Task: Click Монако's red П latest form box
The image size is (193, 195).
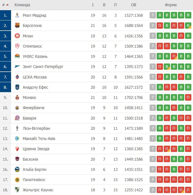Action: point(188,98)
